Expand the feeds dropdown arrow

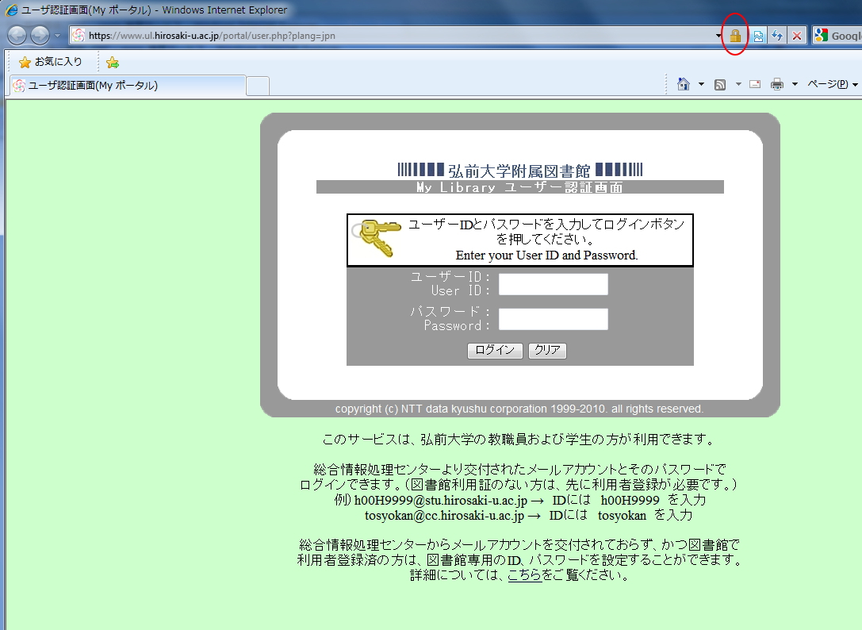(738, 84)
